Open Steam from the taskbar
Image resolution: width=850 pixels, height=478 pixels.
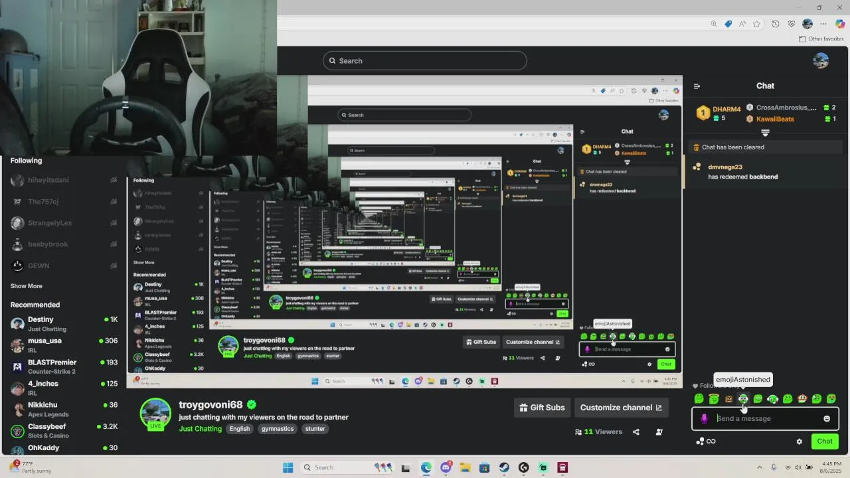tap(504, 467)
